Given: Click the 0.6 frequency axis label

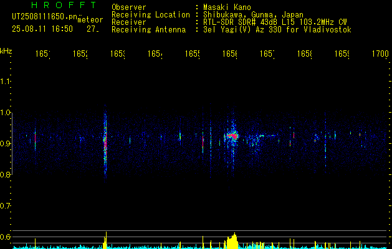Looking at the screenshot, I should pyautogui.click(x=5, y=237).
